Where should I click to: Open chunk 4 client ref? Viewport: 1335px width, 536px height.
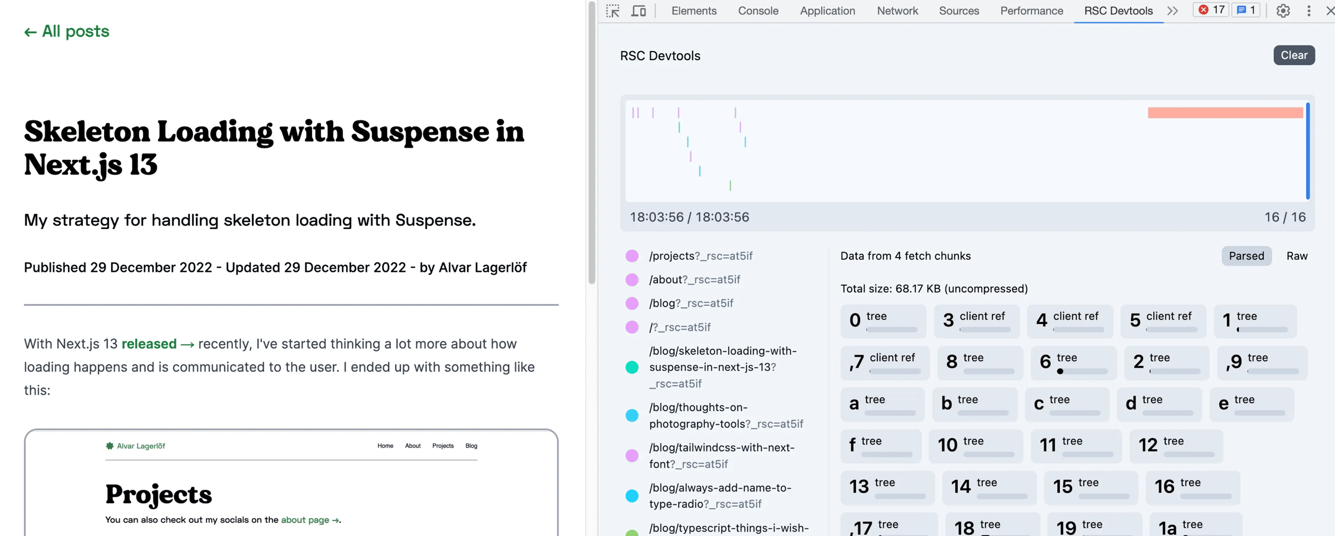tap(1070, 321)
